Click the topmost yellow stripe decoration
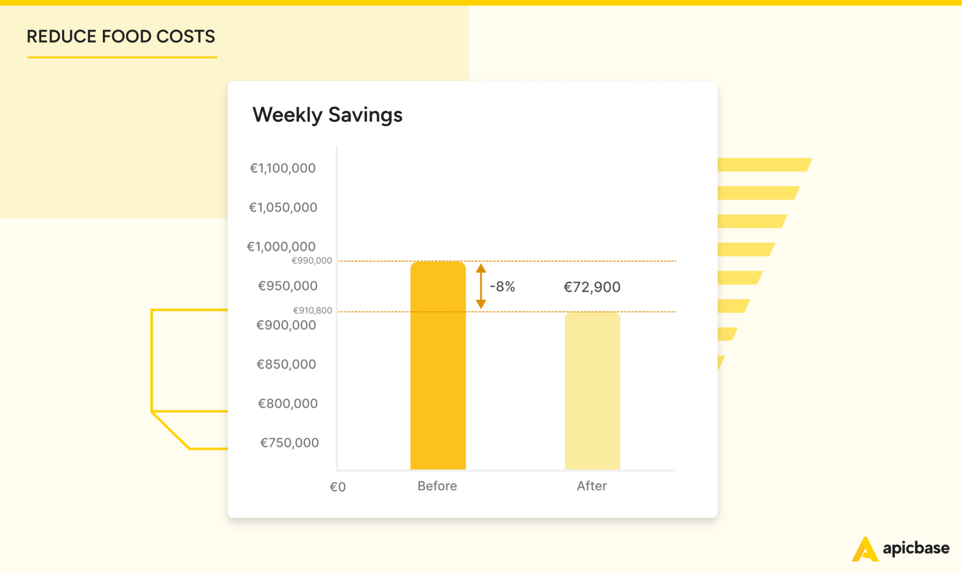Screen dimensions: 962x574 click(x=763, y=165)
